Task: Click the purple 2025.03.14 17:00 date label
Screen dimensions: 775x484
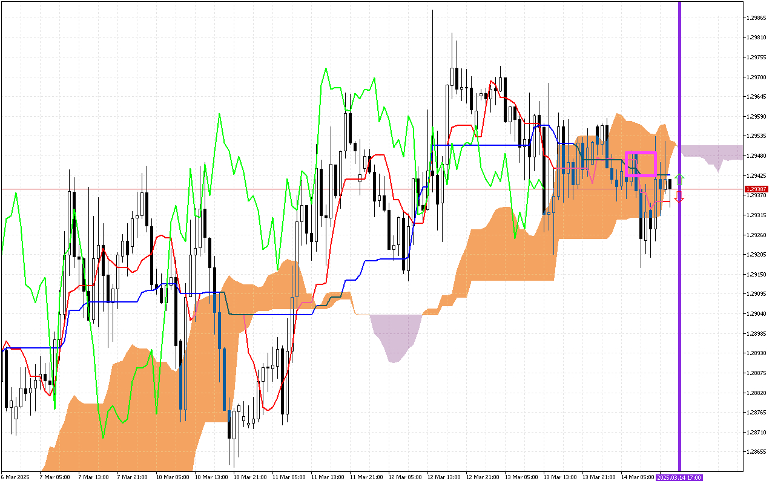Action: 679,477
